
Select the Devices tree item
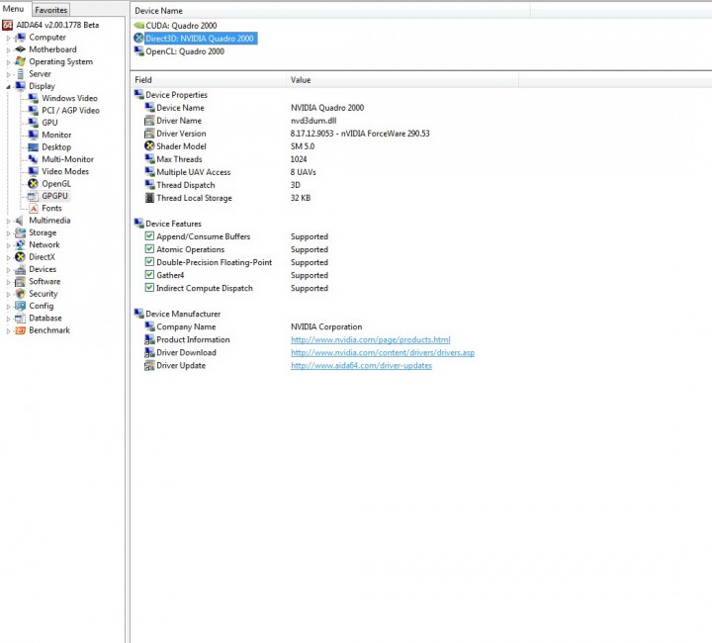pyautogui.click(x=43, y=269)
